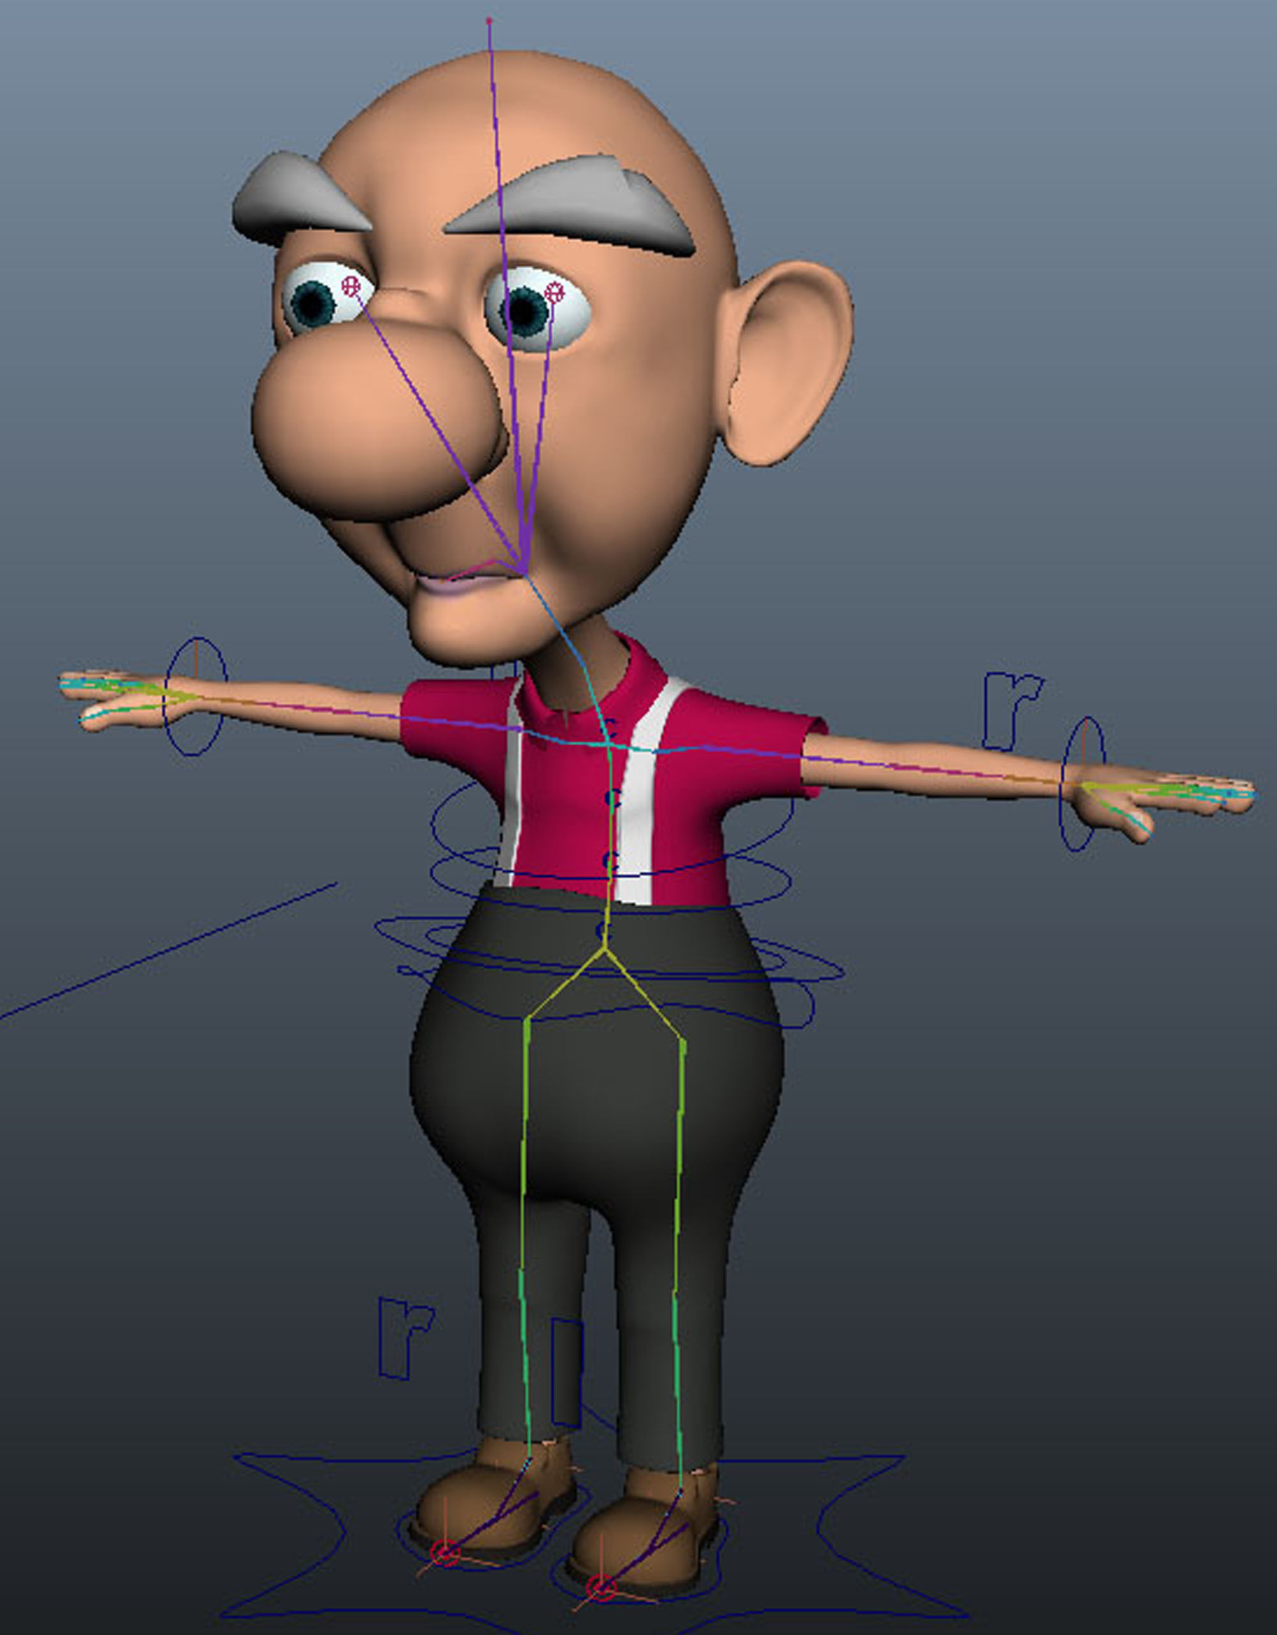Screen dimensions: 1277x1635
Task: Select the eye aim locator on the eye nearest the nose
Action: 351,285
